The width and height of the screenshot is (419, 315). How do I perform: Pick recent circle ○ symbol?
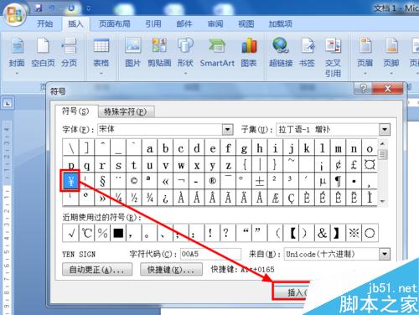coord(370,233)
